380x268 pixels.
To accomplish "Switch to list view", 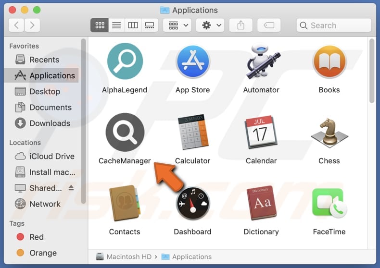I will point(116,25).
